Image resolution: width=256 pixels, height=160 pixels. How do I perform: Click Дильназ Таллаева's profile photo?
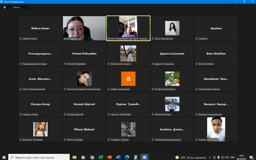(x=40, y=129)
